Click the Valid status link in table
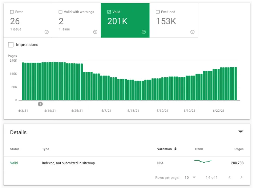This screenshot has width=254, height=188. coord(14,163)
